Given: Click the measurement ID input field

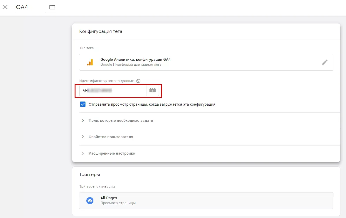Looking at the screenshot, I should click(113, 90).
